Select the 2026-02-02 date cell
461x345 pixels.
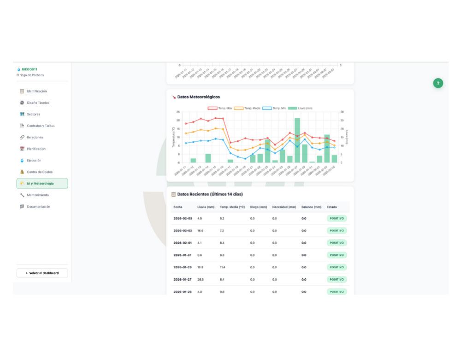tap(183, 231)
